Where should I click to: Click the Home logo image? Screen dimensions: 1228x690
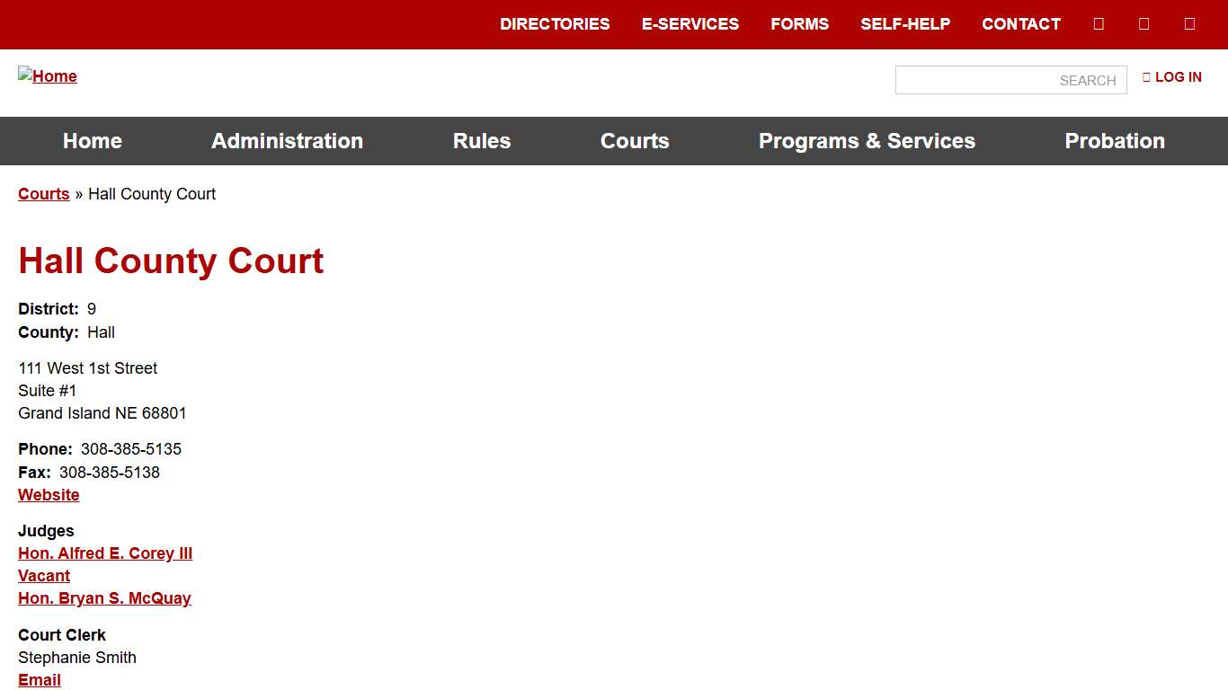[x=48, y=76]
